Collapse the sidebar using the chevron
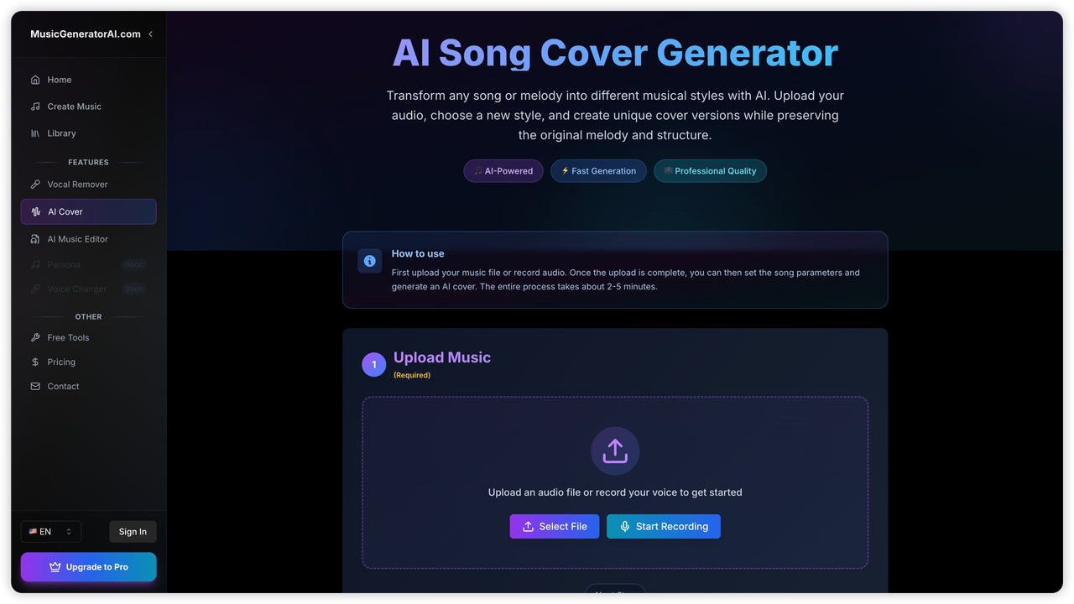Viewport: 1074px width, 604px height. click(x=150, y=34)
